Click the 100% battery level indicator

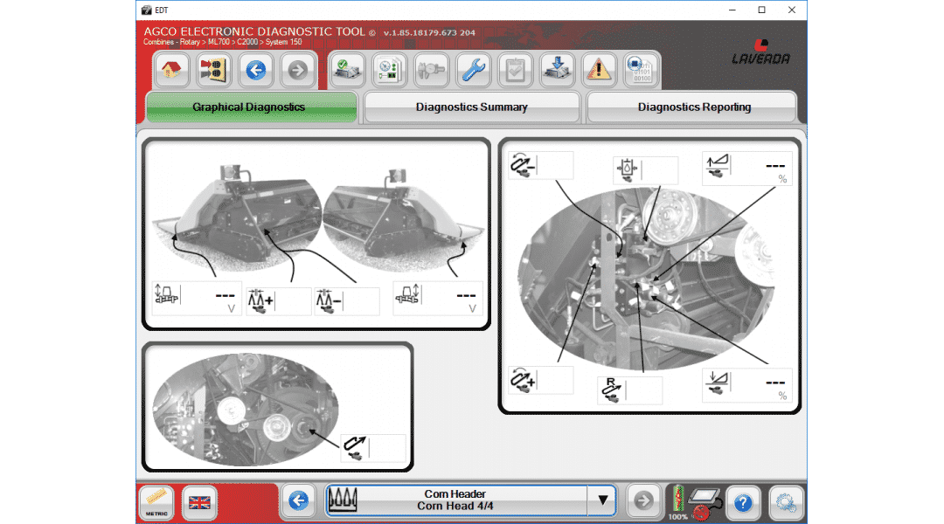click(x=678, y=502)
